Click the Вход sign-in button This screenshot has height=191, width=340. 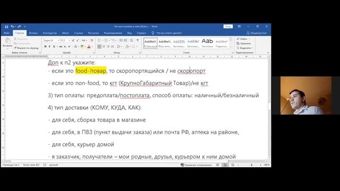228,27
